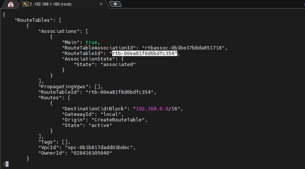
Task: Click the "OwnerId" key
Action: point(51,153)
